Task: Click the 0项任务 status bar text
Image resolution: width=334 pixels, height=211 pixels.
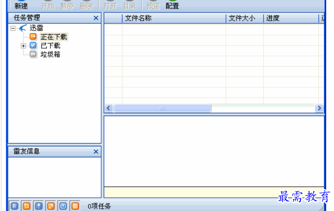Action: [x=99, y=206]
